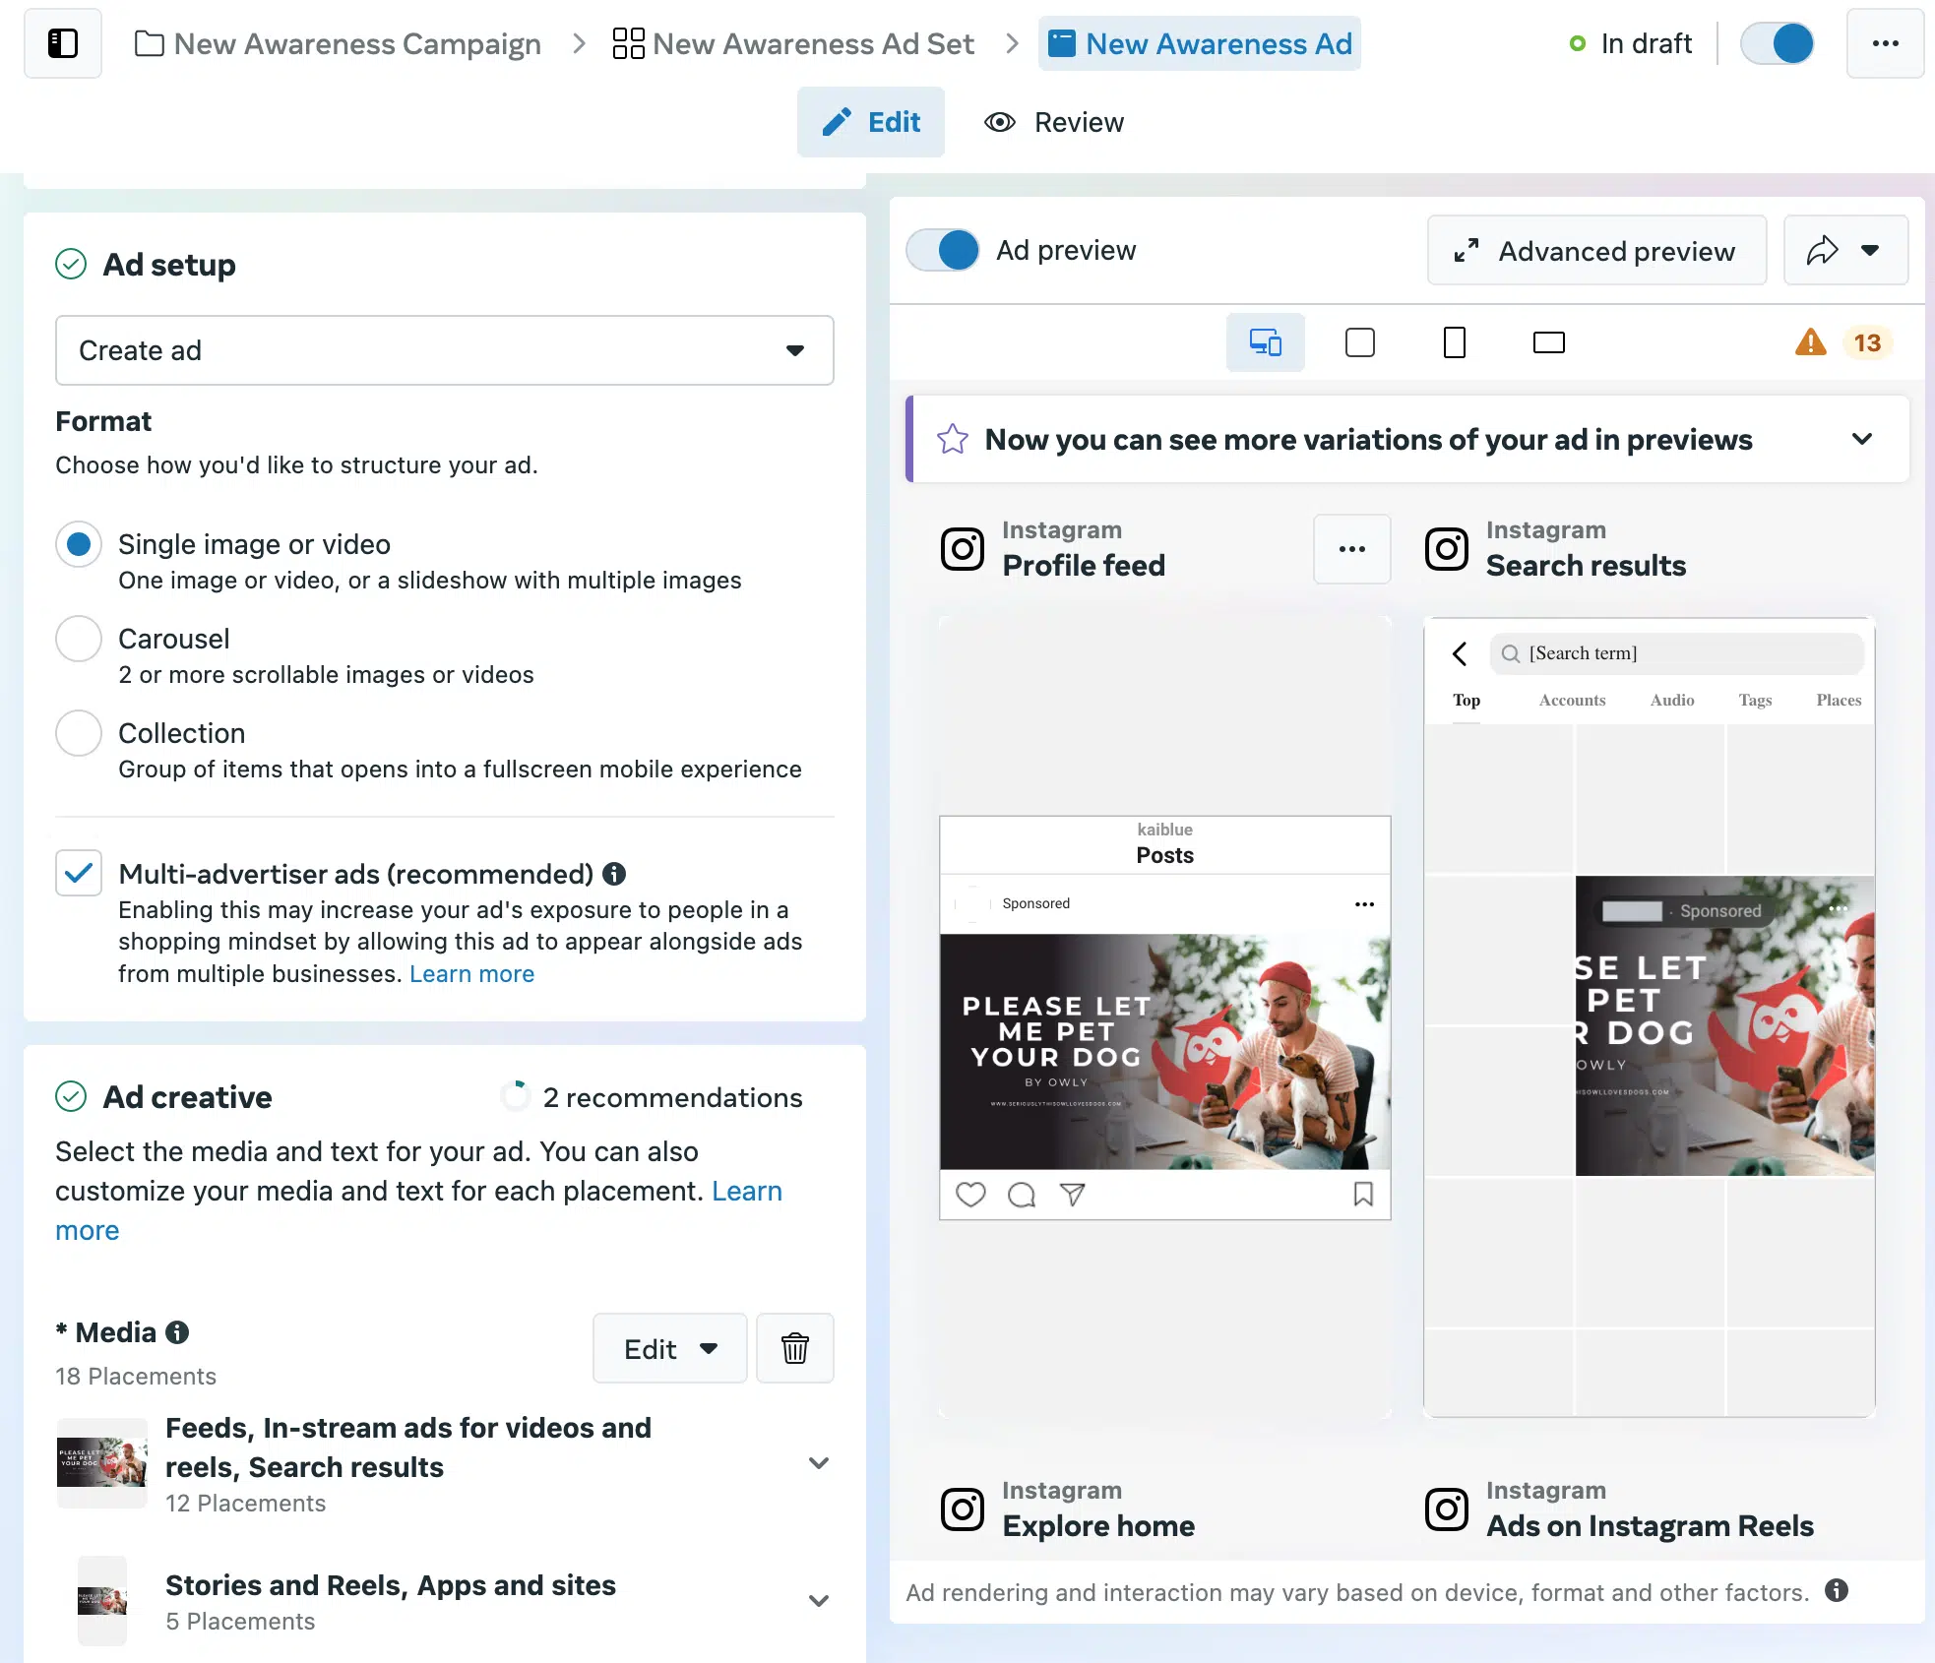Click the info icon next to Media

coord(177,1331)
